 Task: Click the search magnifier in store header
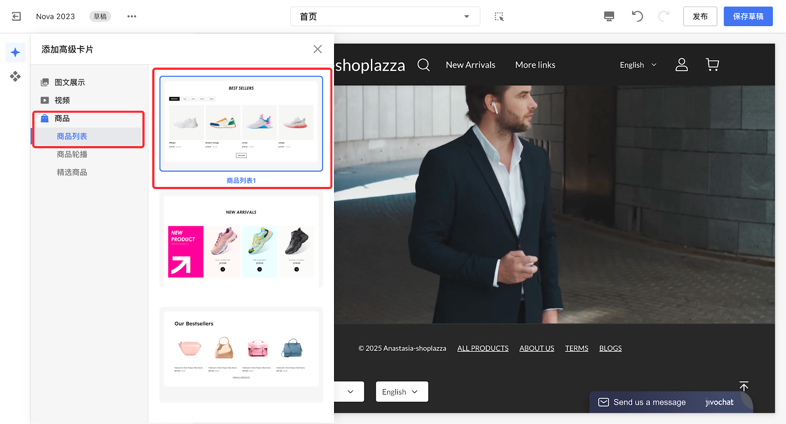click(x=423, y=65)
